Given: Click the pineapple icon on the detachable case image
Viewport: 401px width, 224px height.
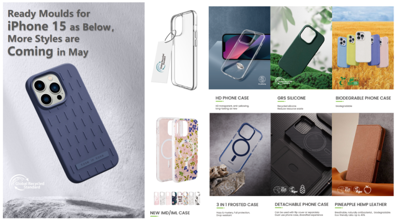Looking at the screenshot, I should point(302,189).
